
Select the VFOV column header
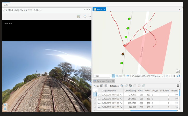[147, 91]
